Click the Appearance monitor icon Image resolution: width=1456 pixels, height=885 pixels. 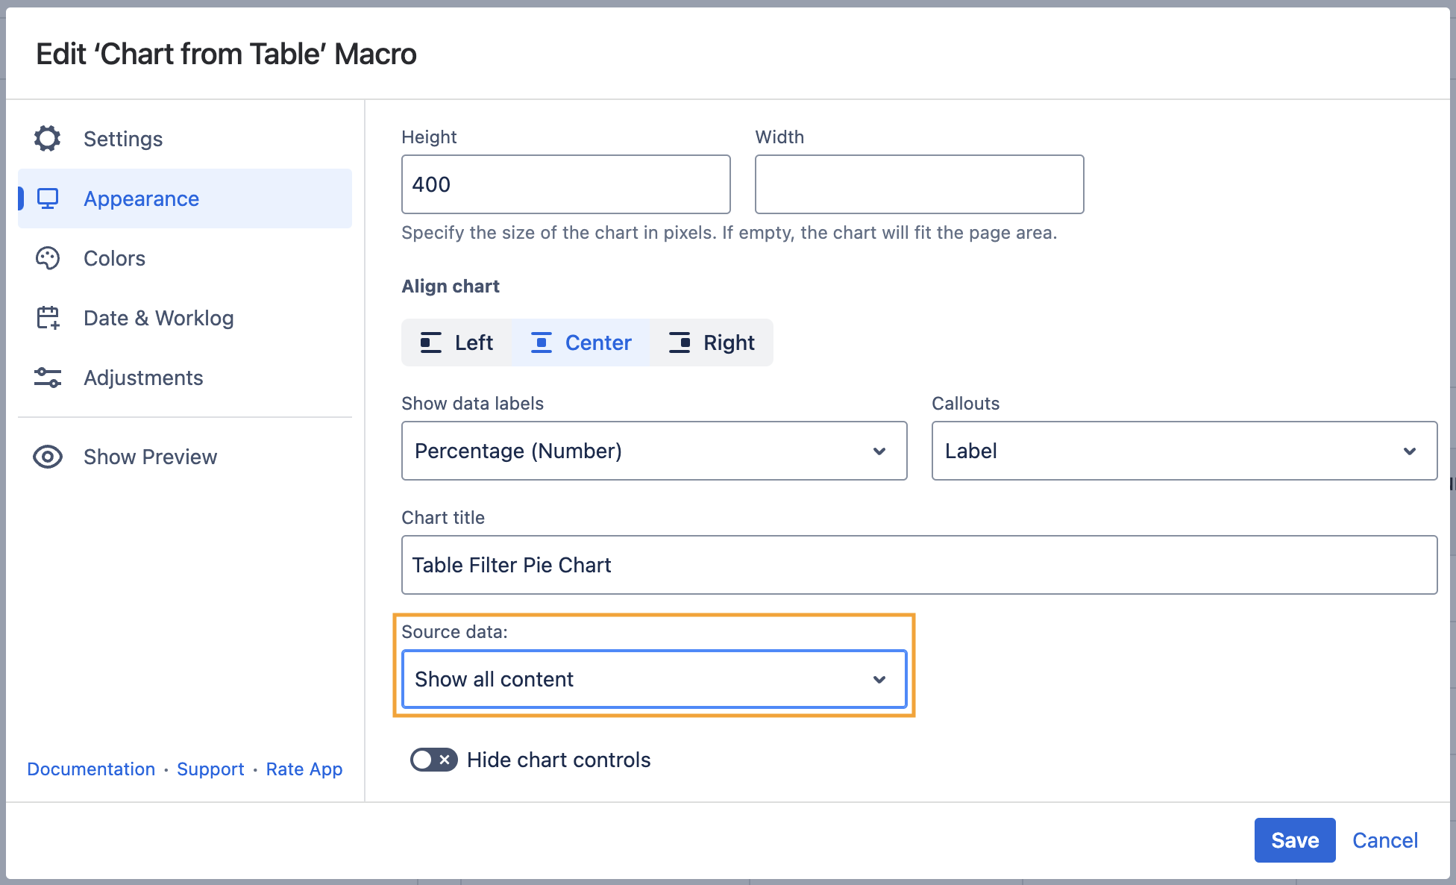tap(48, 198)
